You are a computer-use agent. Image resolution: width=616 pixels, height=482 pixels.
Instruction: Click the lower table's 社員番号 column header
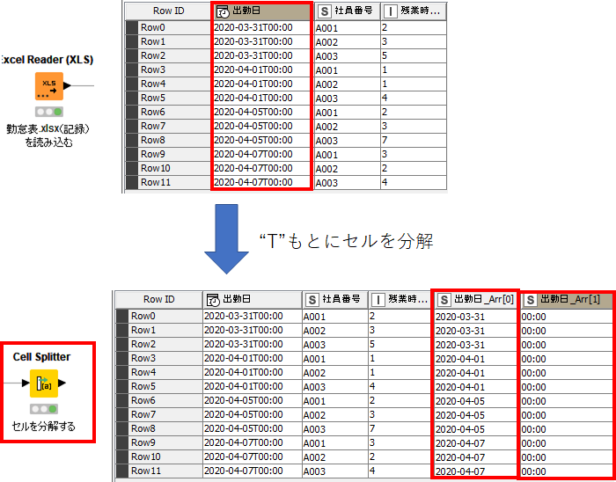(334, 300)
